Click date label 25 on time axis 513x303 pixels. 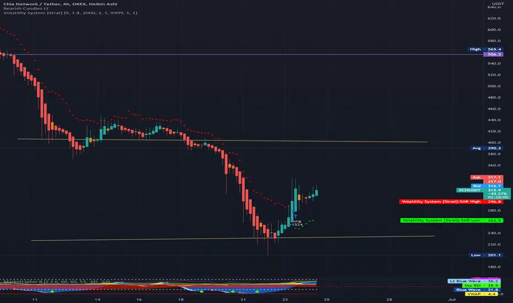pyautogui.click(x=326, y=299)
